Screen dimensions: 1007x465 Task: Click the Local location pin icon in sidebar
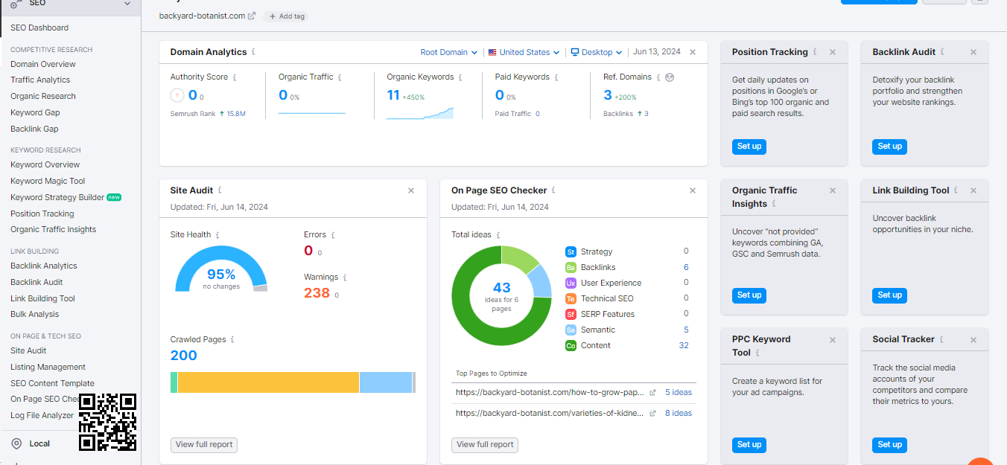click(x=16, y=443)
